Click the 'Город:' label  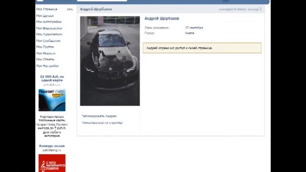(150, 33)
